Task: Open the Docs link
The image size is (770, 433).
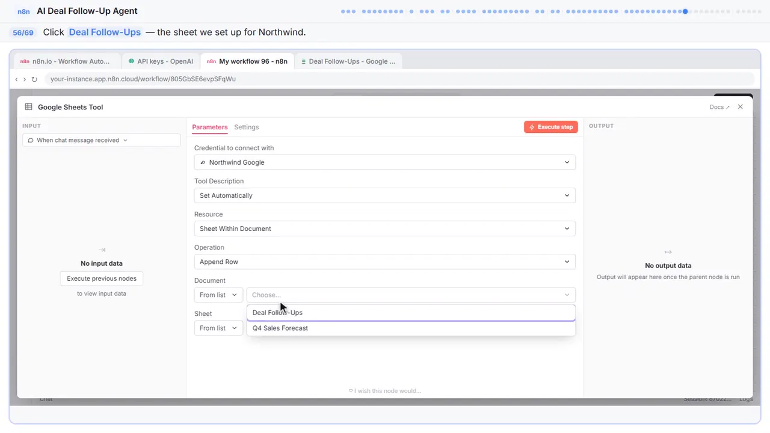Action: [x=719, y=107]
